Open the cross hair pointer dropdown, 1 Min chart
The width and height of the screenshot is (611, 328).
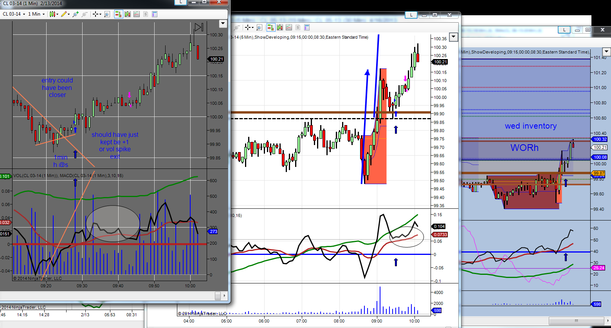click(x=97, y=14)
